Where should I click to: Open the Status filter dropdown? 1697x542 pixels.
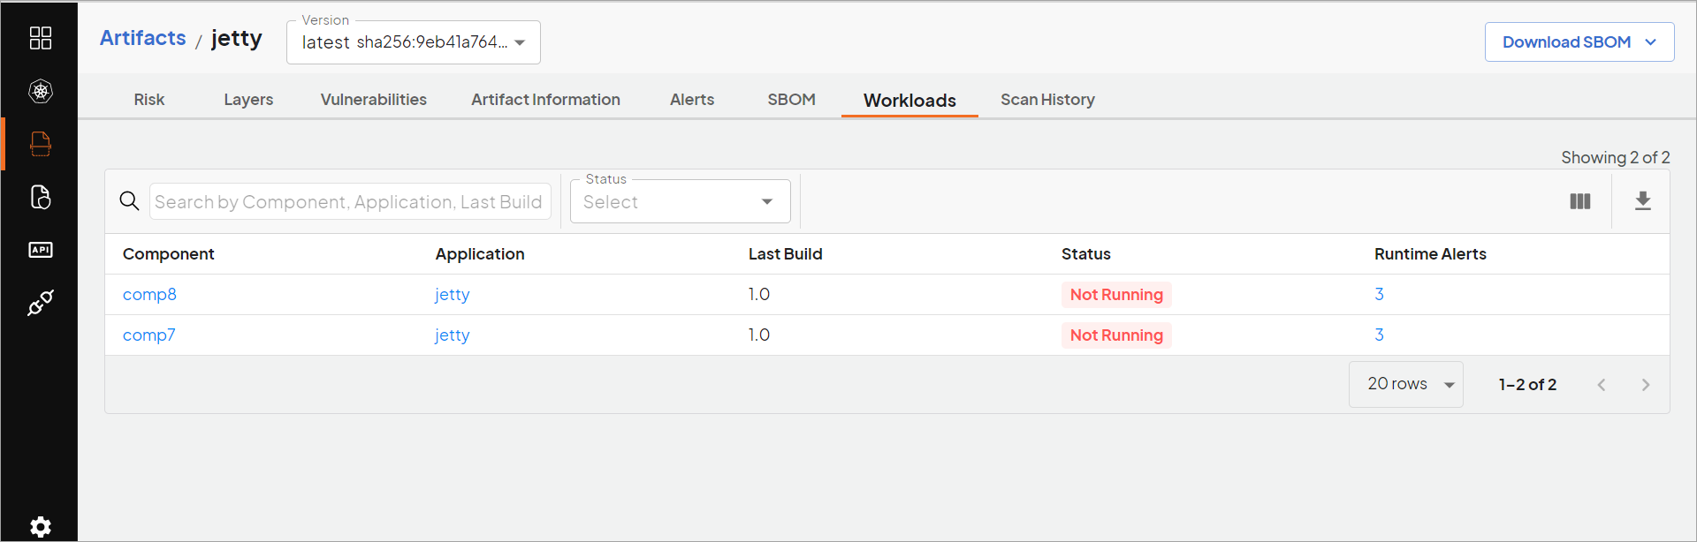point(681,201)
